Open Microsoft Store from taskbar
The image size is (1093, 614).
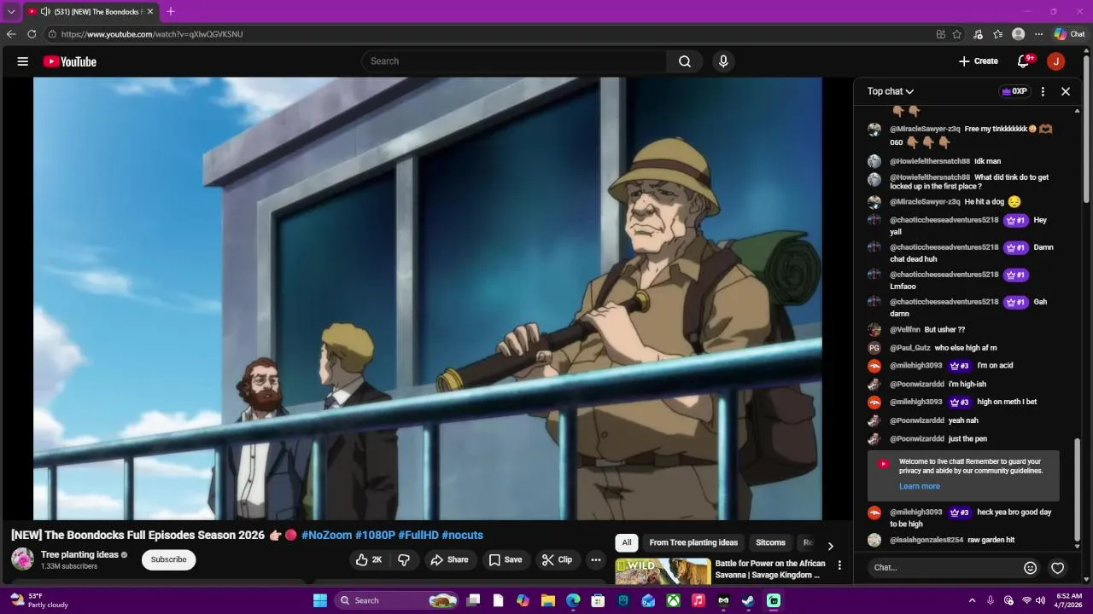pos(598,601)
